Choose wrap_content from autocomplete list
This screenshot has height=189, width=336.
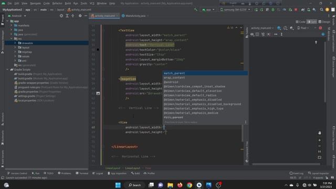[x=205, y=78]
